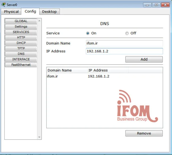The image size is (172, 155).
Task: Select DNS in the services list
Action: 21,54
